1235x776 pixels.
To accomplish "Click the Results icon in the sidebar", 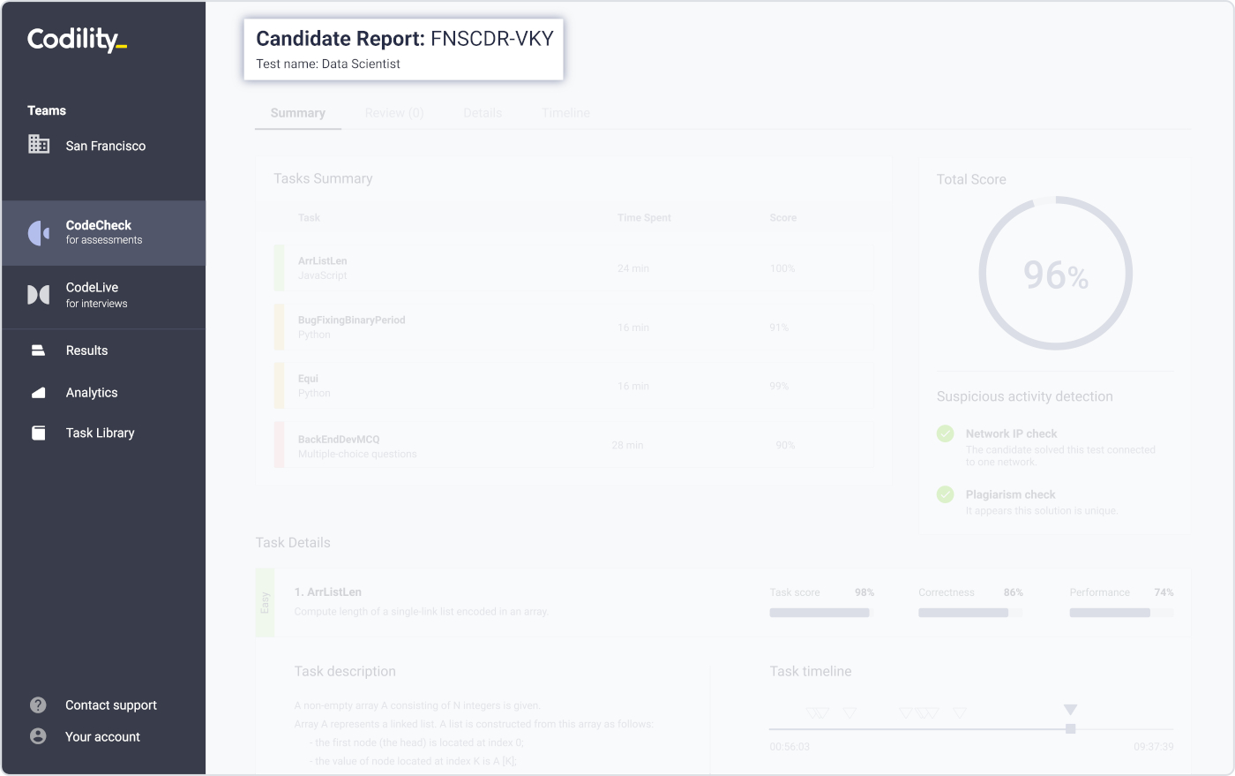I will point(38,350).
